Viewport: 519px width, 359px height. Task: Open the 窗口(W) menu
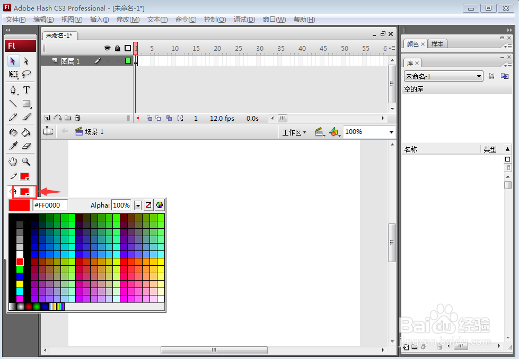[x=275, y=20]
